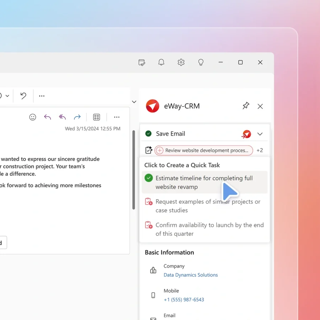320x320 pixels.
Task: Forward the email using the forward arrow
Action: (x=77, y=117)
